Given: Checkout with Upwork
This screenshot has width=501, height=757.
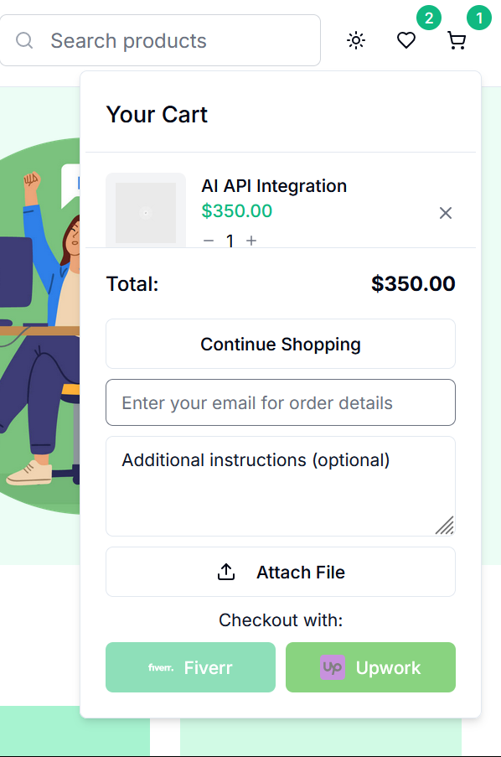Looking at the screenshot, I should click(x=370, y=667).
